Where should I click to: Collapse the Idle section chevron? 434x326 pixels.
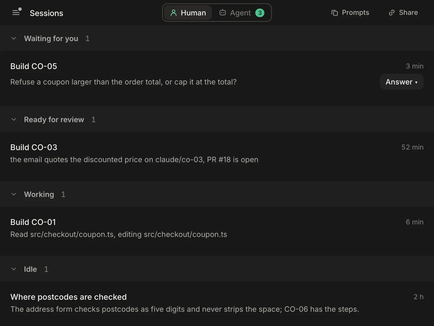coord(14,269)
